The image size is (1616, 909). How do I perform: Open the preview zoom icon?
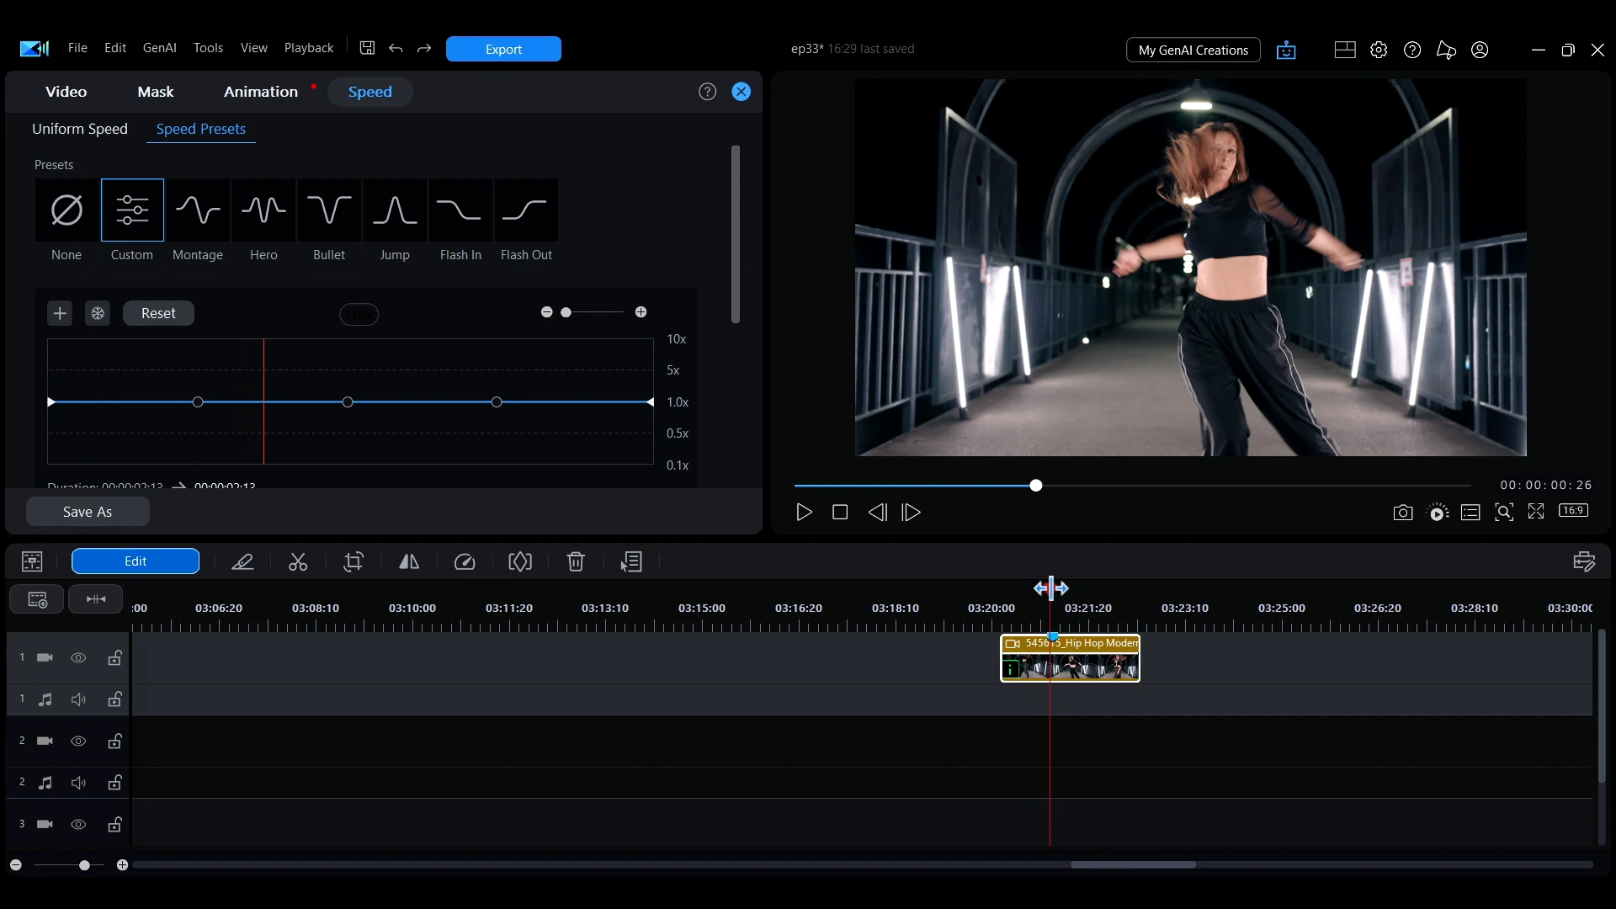1504,513
